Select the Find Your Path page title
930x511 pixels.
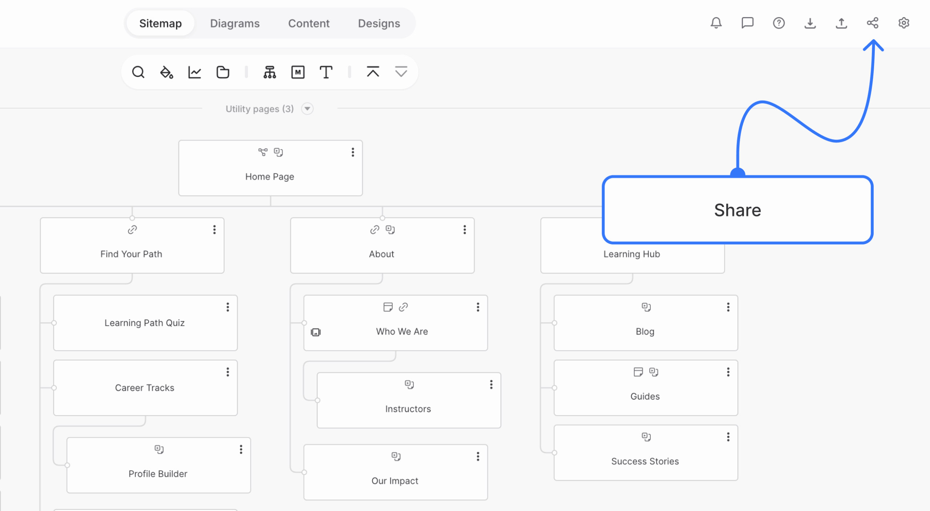click(131, 254)
